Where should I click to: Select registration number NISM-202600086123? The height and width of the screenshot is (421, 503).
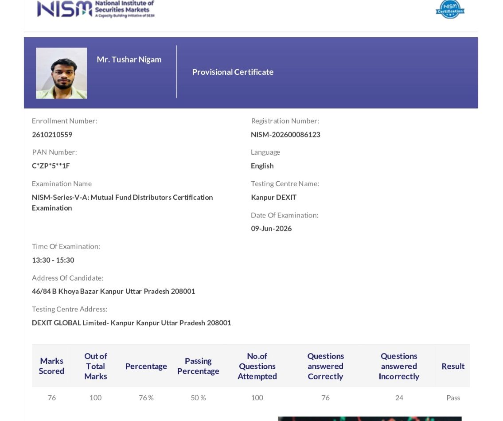(285, 135)
